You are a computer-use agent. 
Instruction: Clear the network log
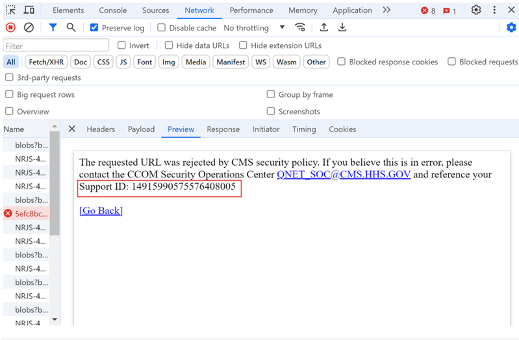coord(29,28)
